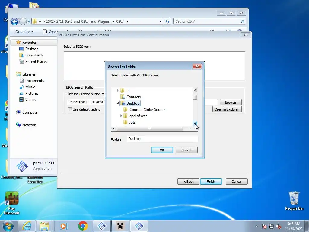Open Favorites in navigation pane

tap(29, 43)
